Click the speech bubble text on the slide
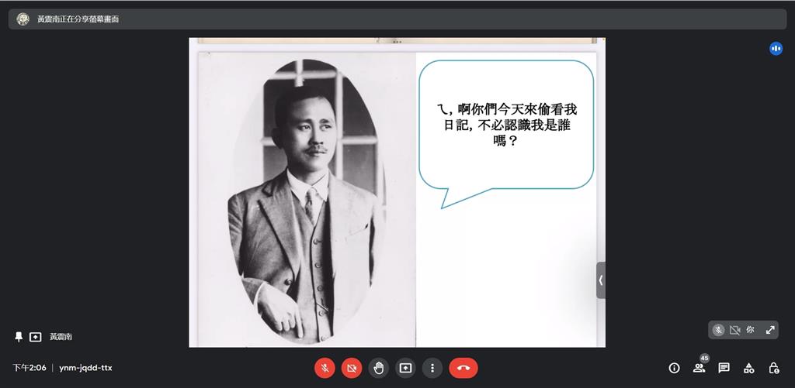The image size is (795, 388). pos(507,125)
